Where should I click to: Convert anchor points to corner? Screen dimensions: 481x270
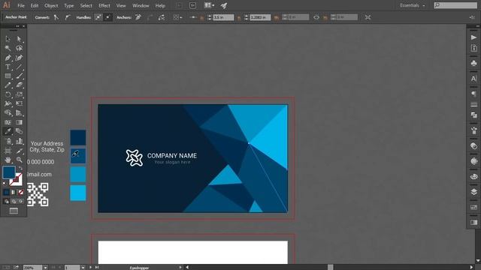[x=56, y=17]
